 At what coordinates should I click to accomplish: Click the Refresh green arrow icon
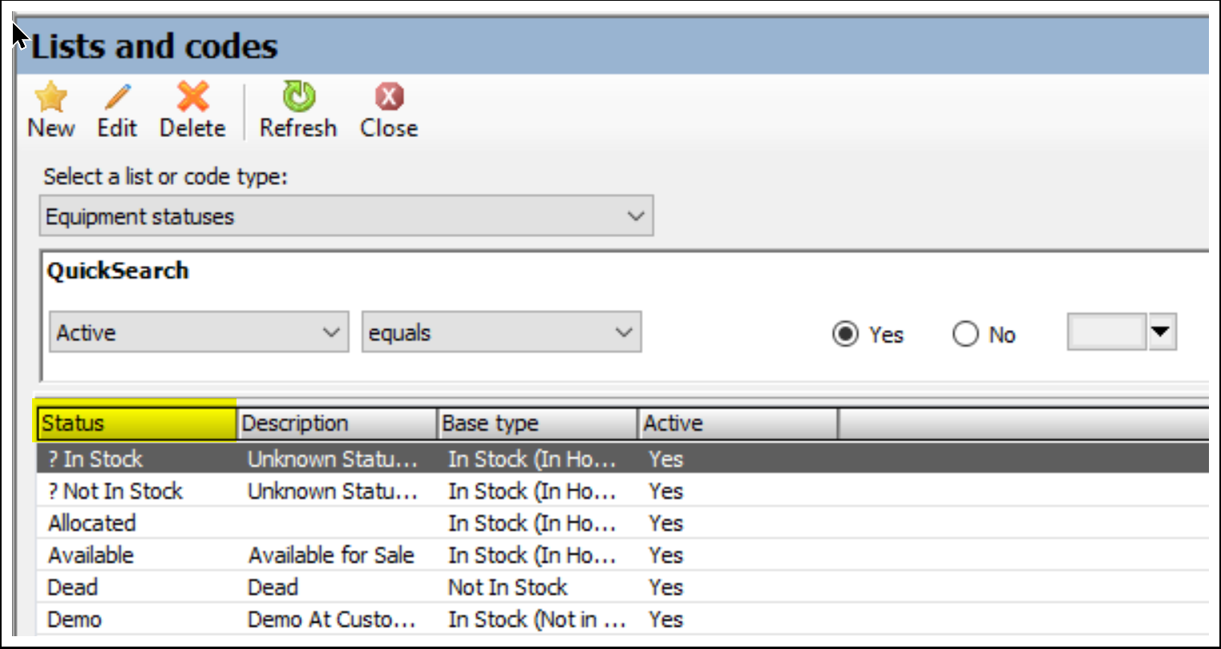click(298, 97)
